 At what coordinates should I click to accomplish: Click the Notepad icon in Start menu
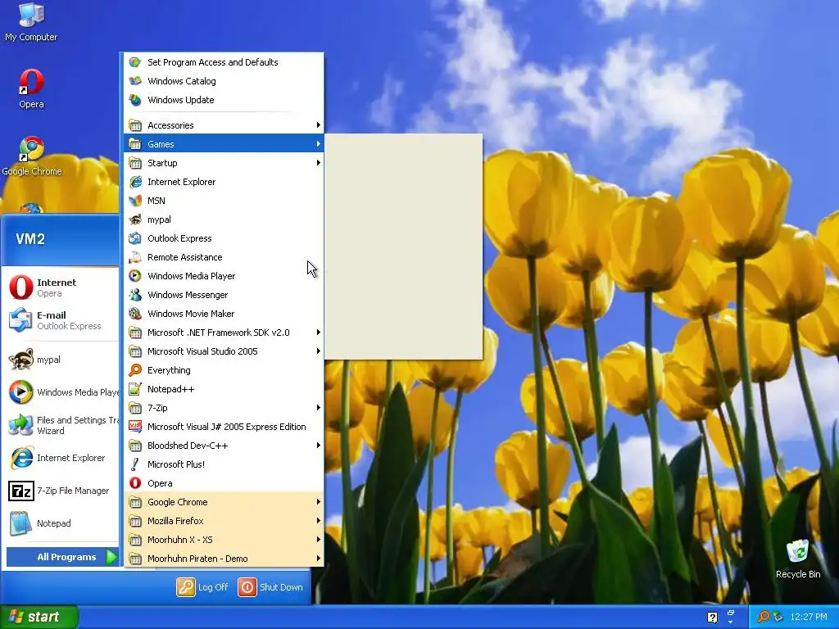[x=20, y=523]
